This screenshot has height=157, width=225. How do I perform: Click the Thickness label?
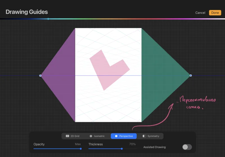click(x=96, y=144)
